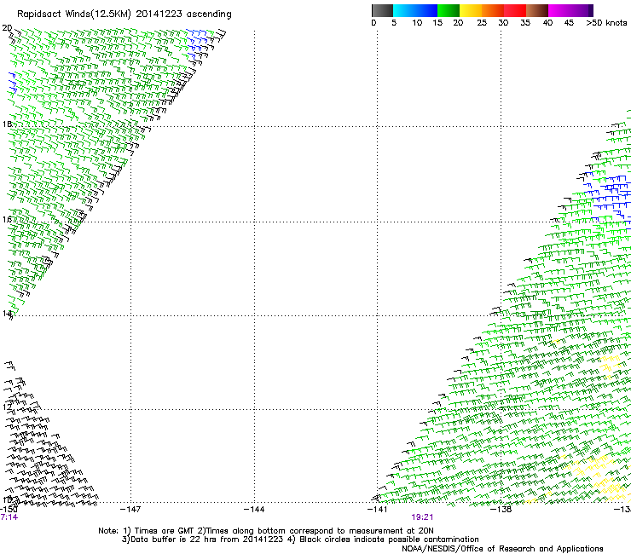The width and height of the screenshot is (631, 554).
Task: Click the green 15-20 knots legend swatch
Action: point(449,10)
